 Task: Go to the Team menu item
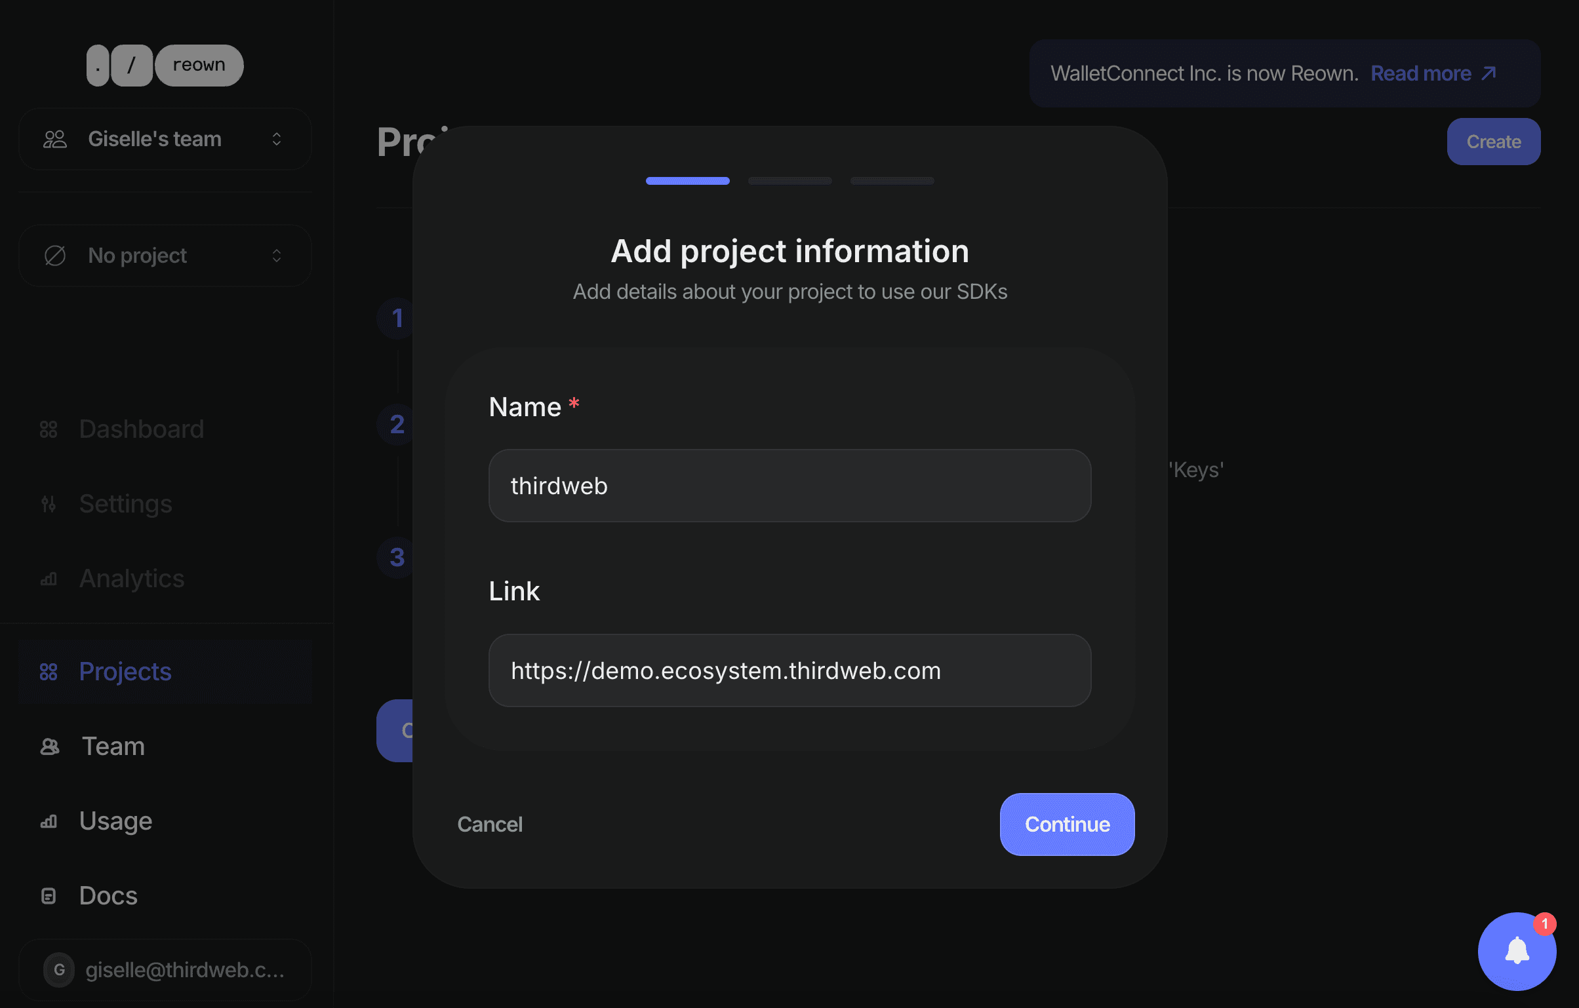113,746
